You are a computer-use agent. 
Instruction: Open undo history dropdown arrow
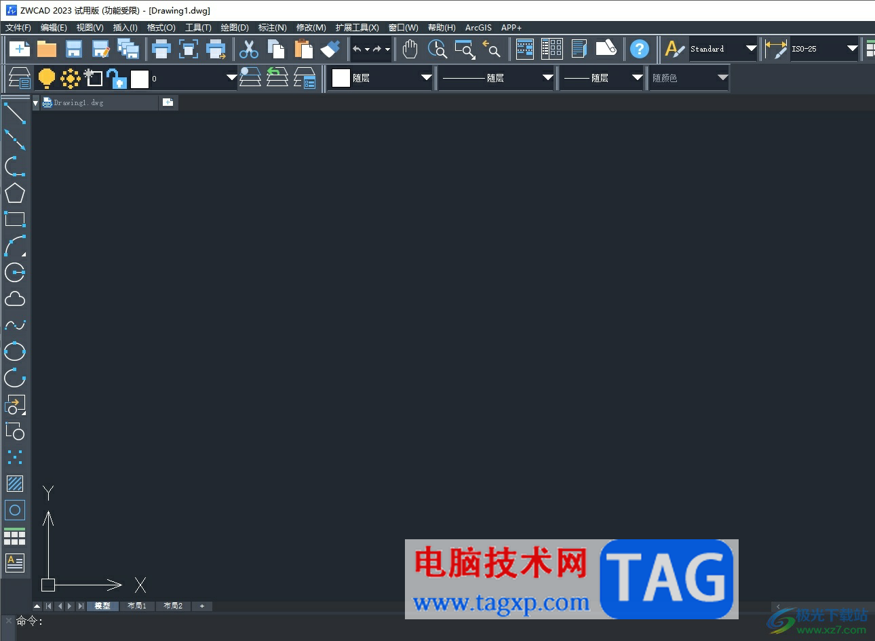(x=367, y=49)
